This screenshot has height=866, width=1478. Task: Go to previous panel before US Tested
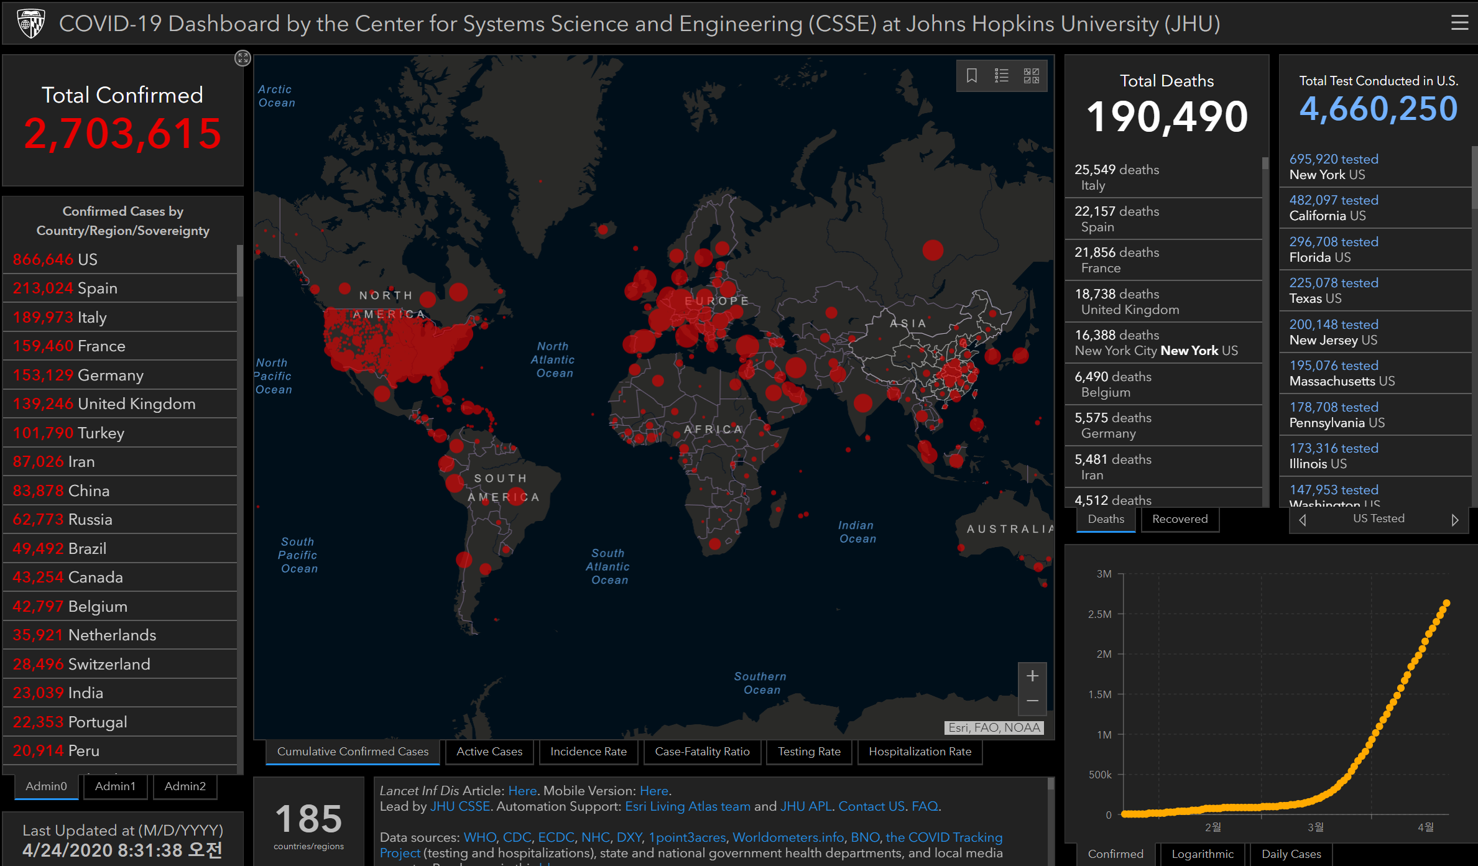point(1303,520)
